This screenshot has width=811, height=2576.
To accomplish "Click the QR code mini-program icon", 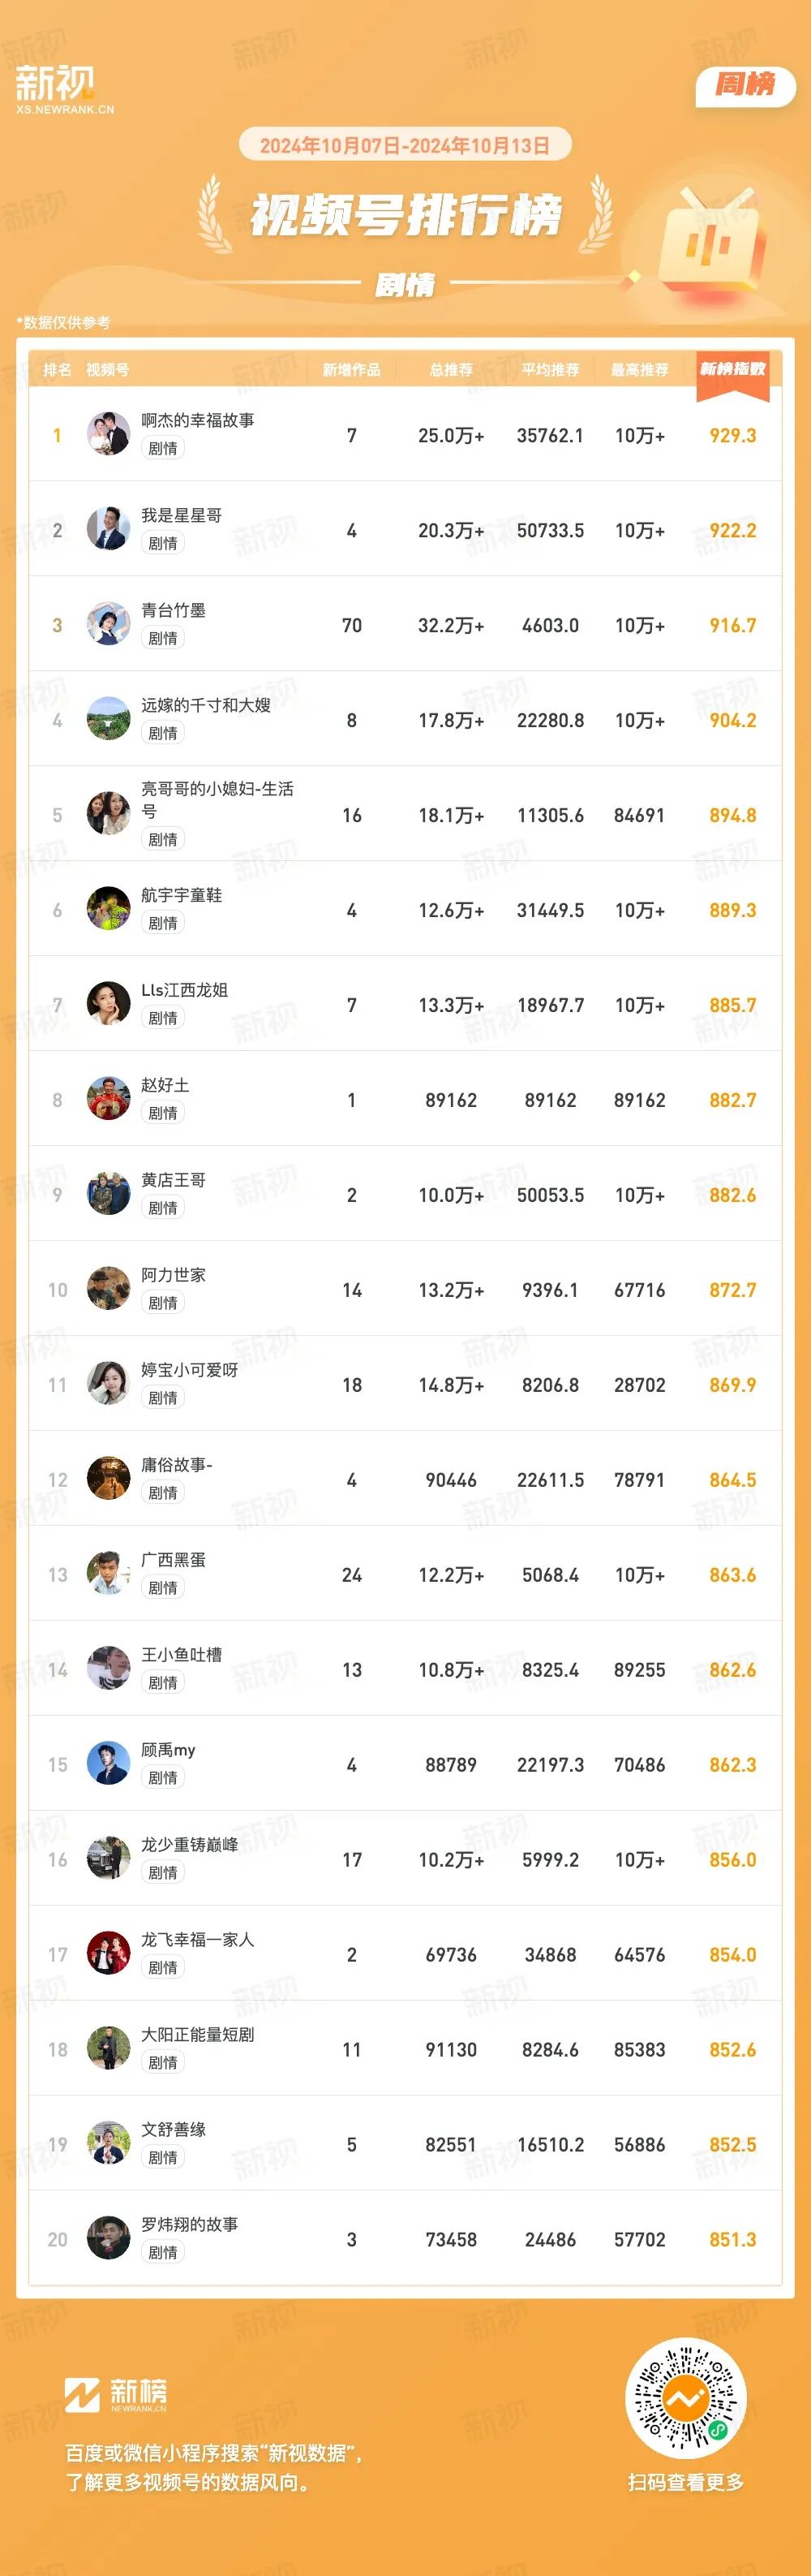I will 685,2400.
